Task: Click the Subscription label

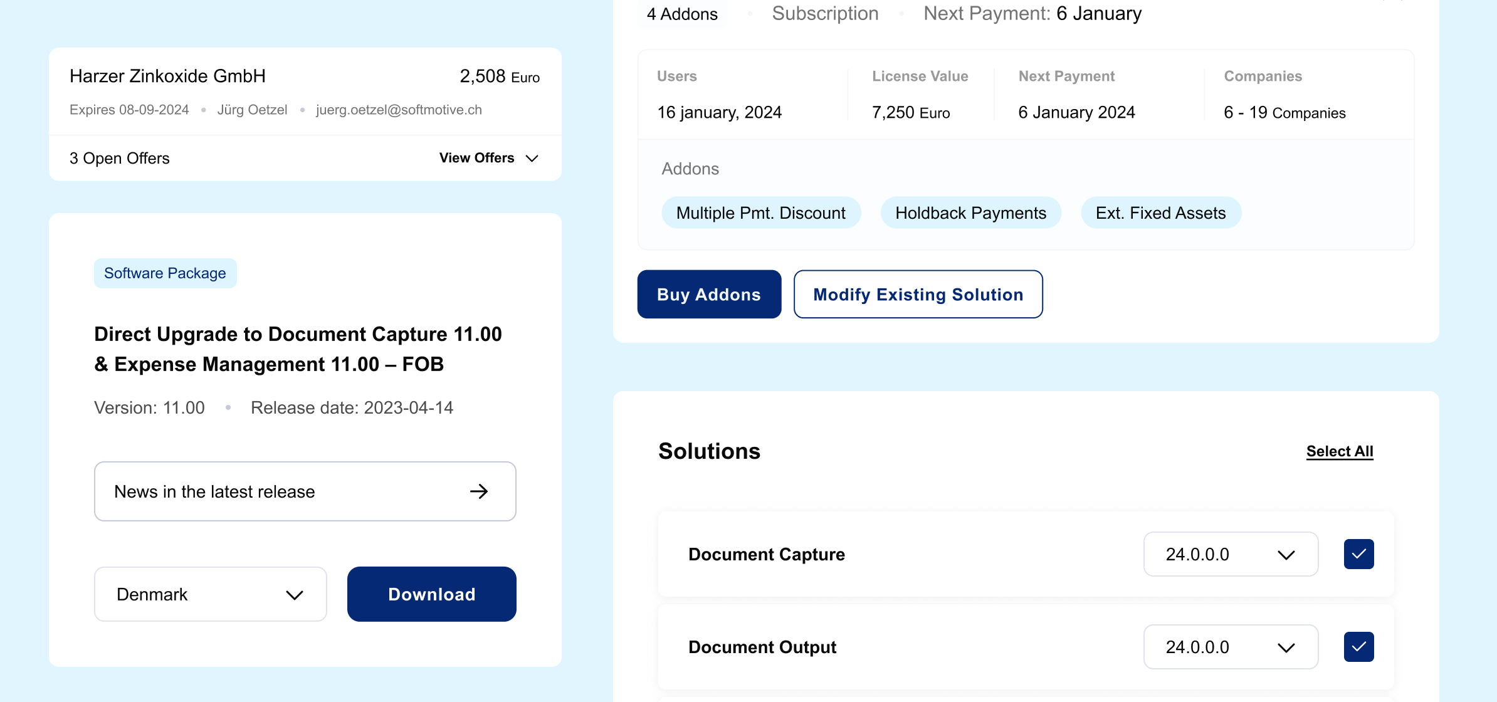Action: click(x=825, y=13)
